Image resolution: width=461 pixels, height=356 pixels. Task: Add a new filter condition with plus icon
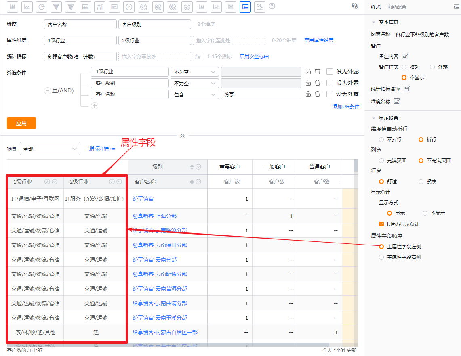(95, 106)
